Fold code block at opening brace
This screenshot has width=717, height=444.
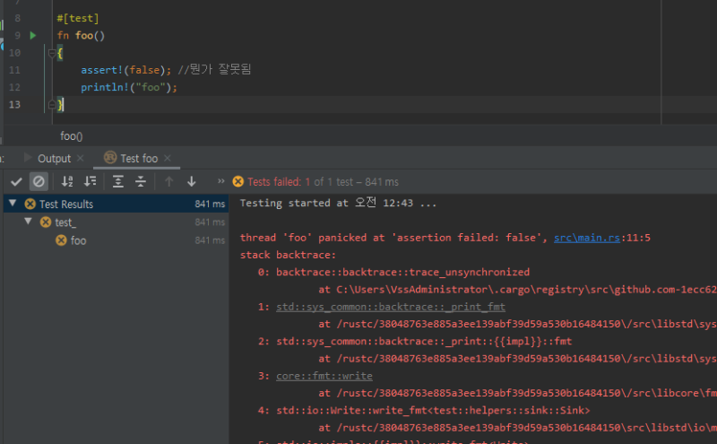(53, 53)
